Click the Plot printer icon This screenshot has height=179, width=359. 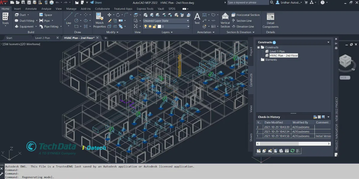(x=51, y=3)
